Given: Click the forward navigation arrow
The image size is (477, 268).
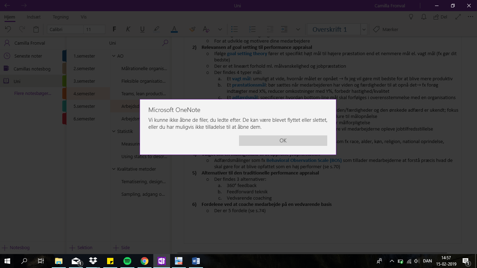Looking at the screenshot, I should (x=24, y=6).
